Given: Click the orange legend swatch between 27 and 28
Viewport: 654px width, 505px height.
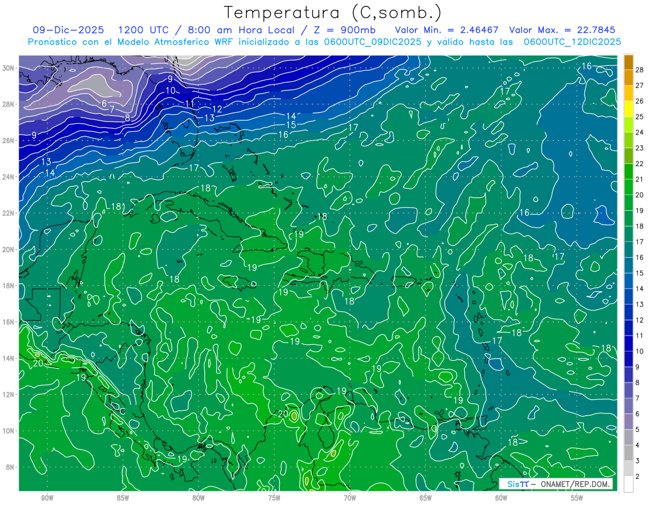Looking at the screenshot, I should [x=629, y=77].
